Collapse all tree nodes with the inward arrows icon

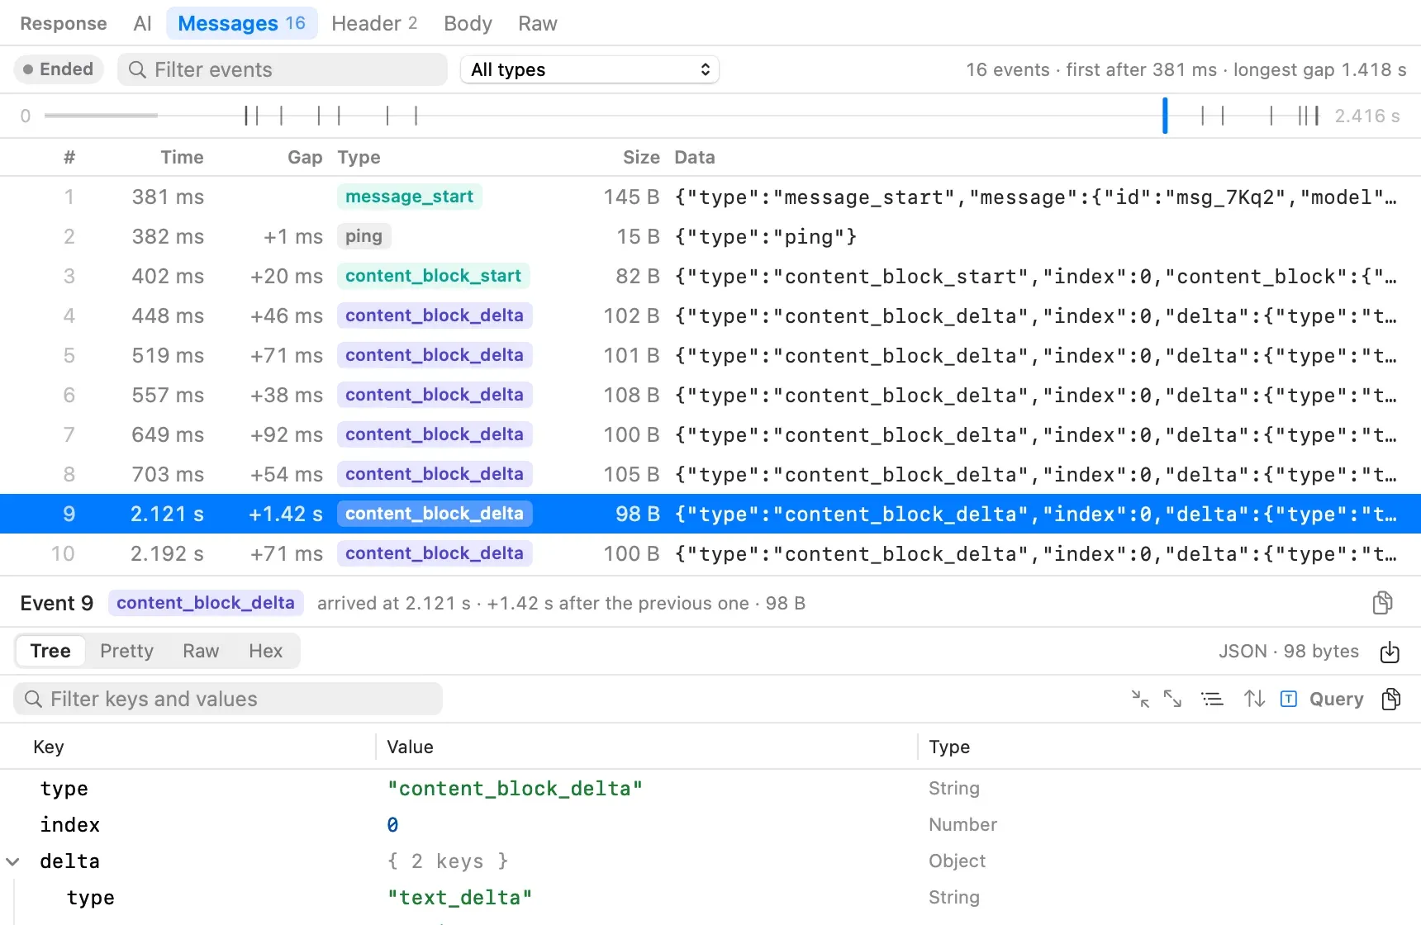tap(1140, 699)
